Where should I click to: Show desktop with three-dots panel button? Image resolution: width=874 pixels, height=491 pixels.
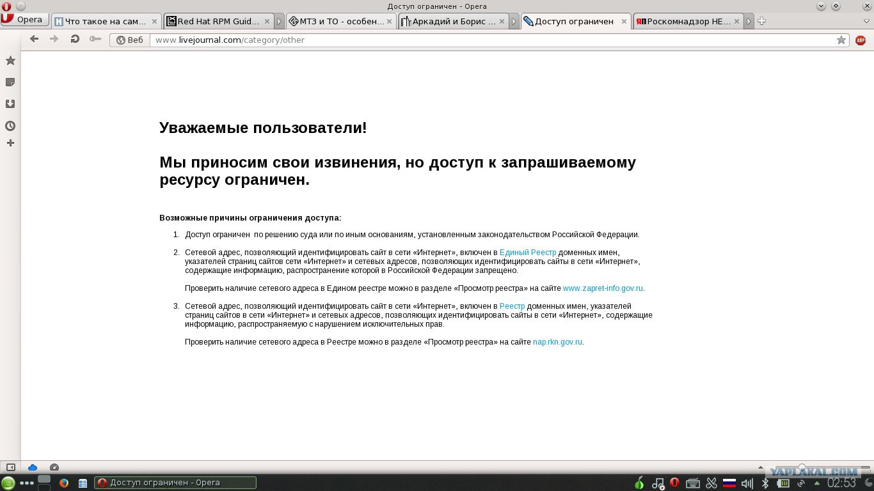27,483
